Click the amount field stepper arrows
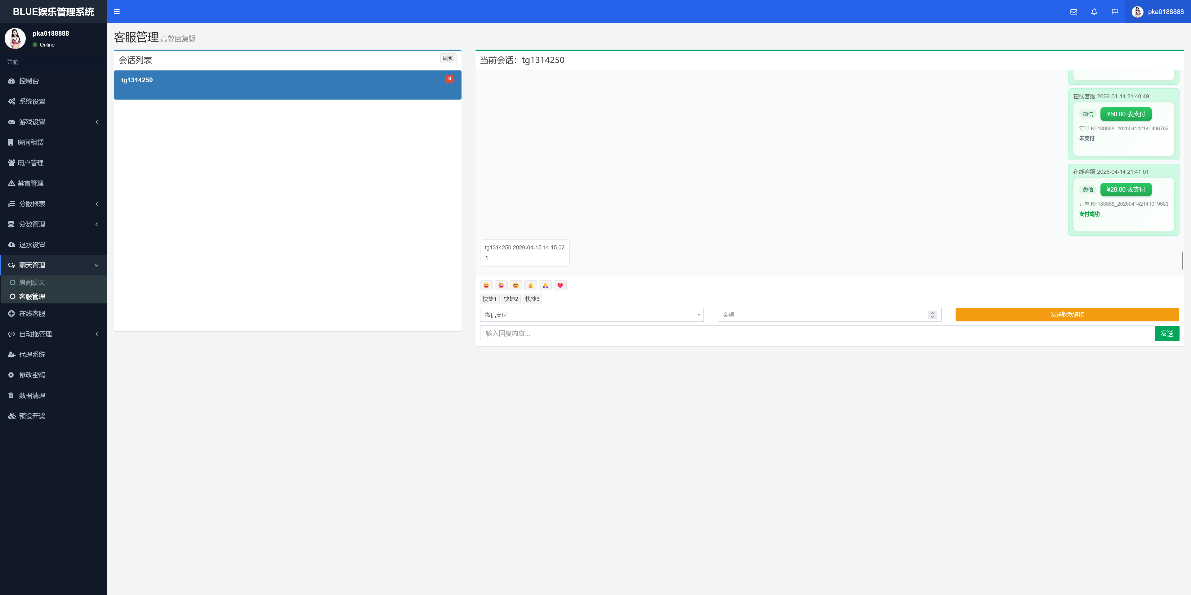 point(932,315)
